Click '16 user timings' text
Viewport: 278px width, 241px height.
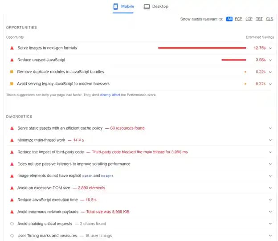pyautogui.click(x=98, y=236)
